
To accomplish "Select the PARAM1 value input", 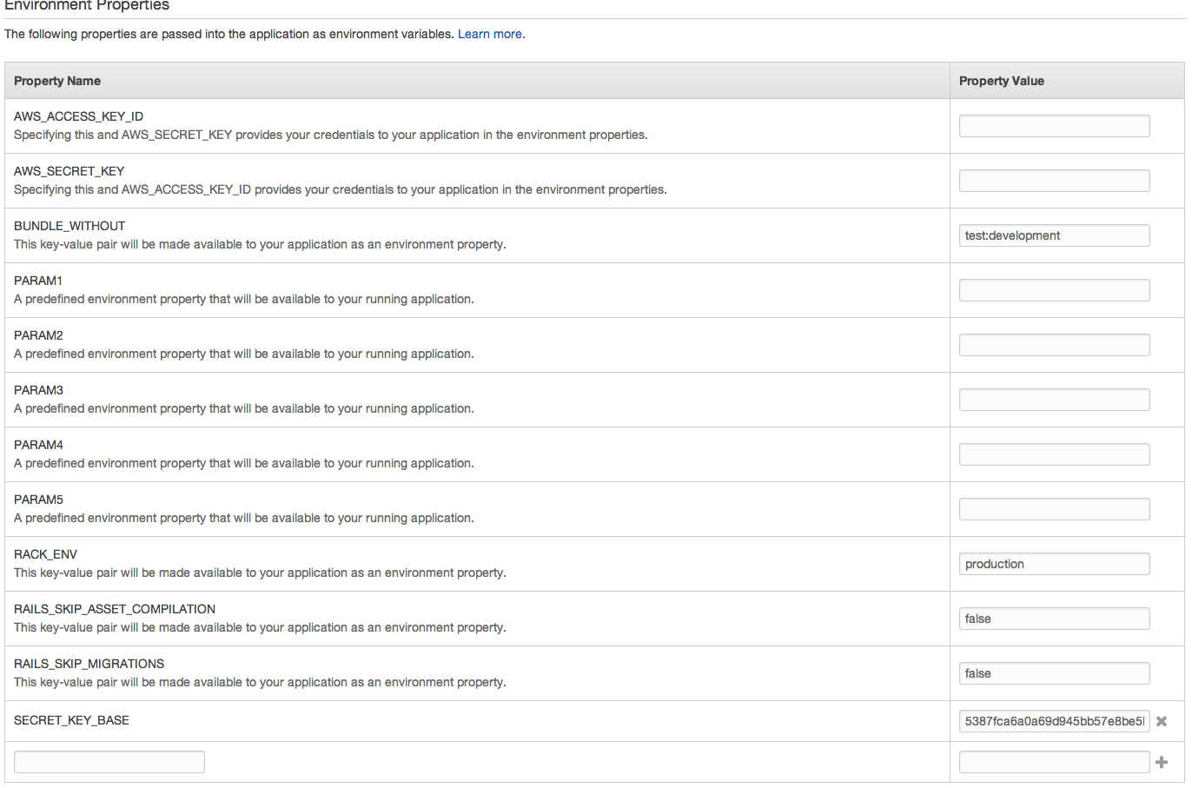I will [1054, 290].
